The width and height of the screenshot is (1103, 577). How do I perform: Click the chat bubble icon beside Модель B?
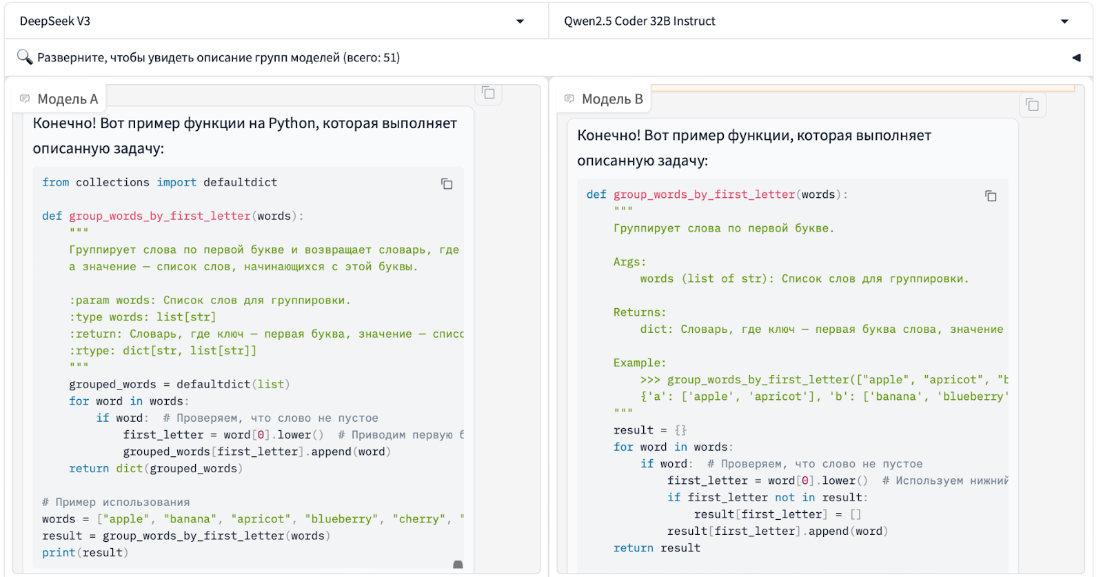pos(569,99)
